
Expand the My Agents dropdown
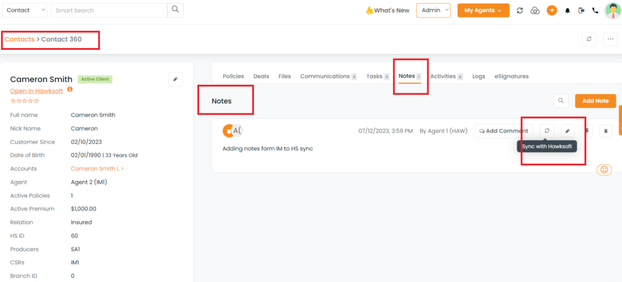tap(483, 10)
